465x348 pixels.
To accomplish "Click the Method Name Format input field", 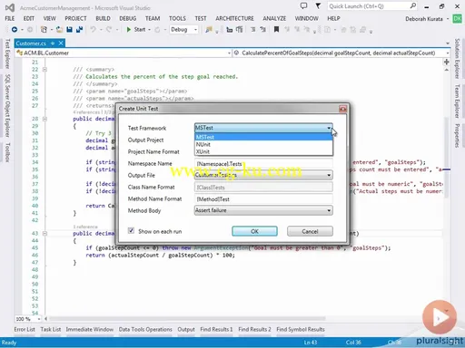I will click(263, 199).
